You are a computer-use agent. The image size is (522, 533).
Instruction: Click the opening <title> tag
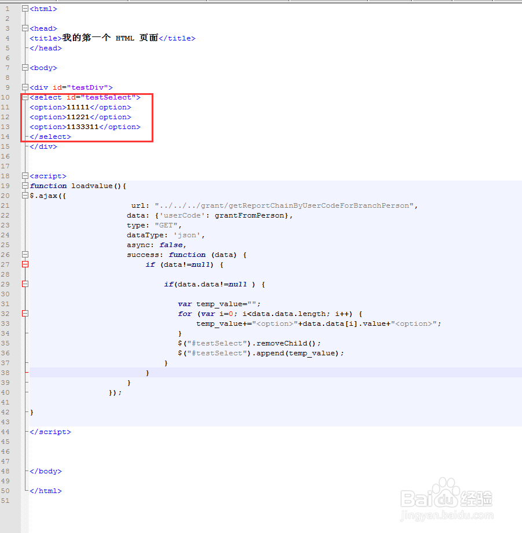pos(46,38)
